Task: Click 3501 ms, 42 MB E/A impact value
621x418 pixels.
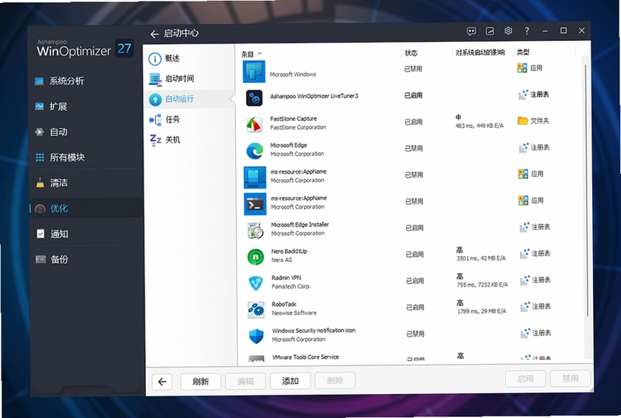Action: click(x=481, y=258)
